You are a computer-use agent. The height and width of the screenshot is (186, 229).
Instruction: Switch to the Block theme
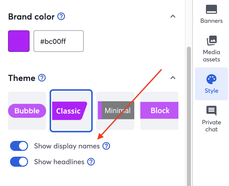click(x=159, y=111)
